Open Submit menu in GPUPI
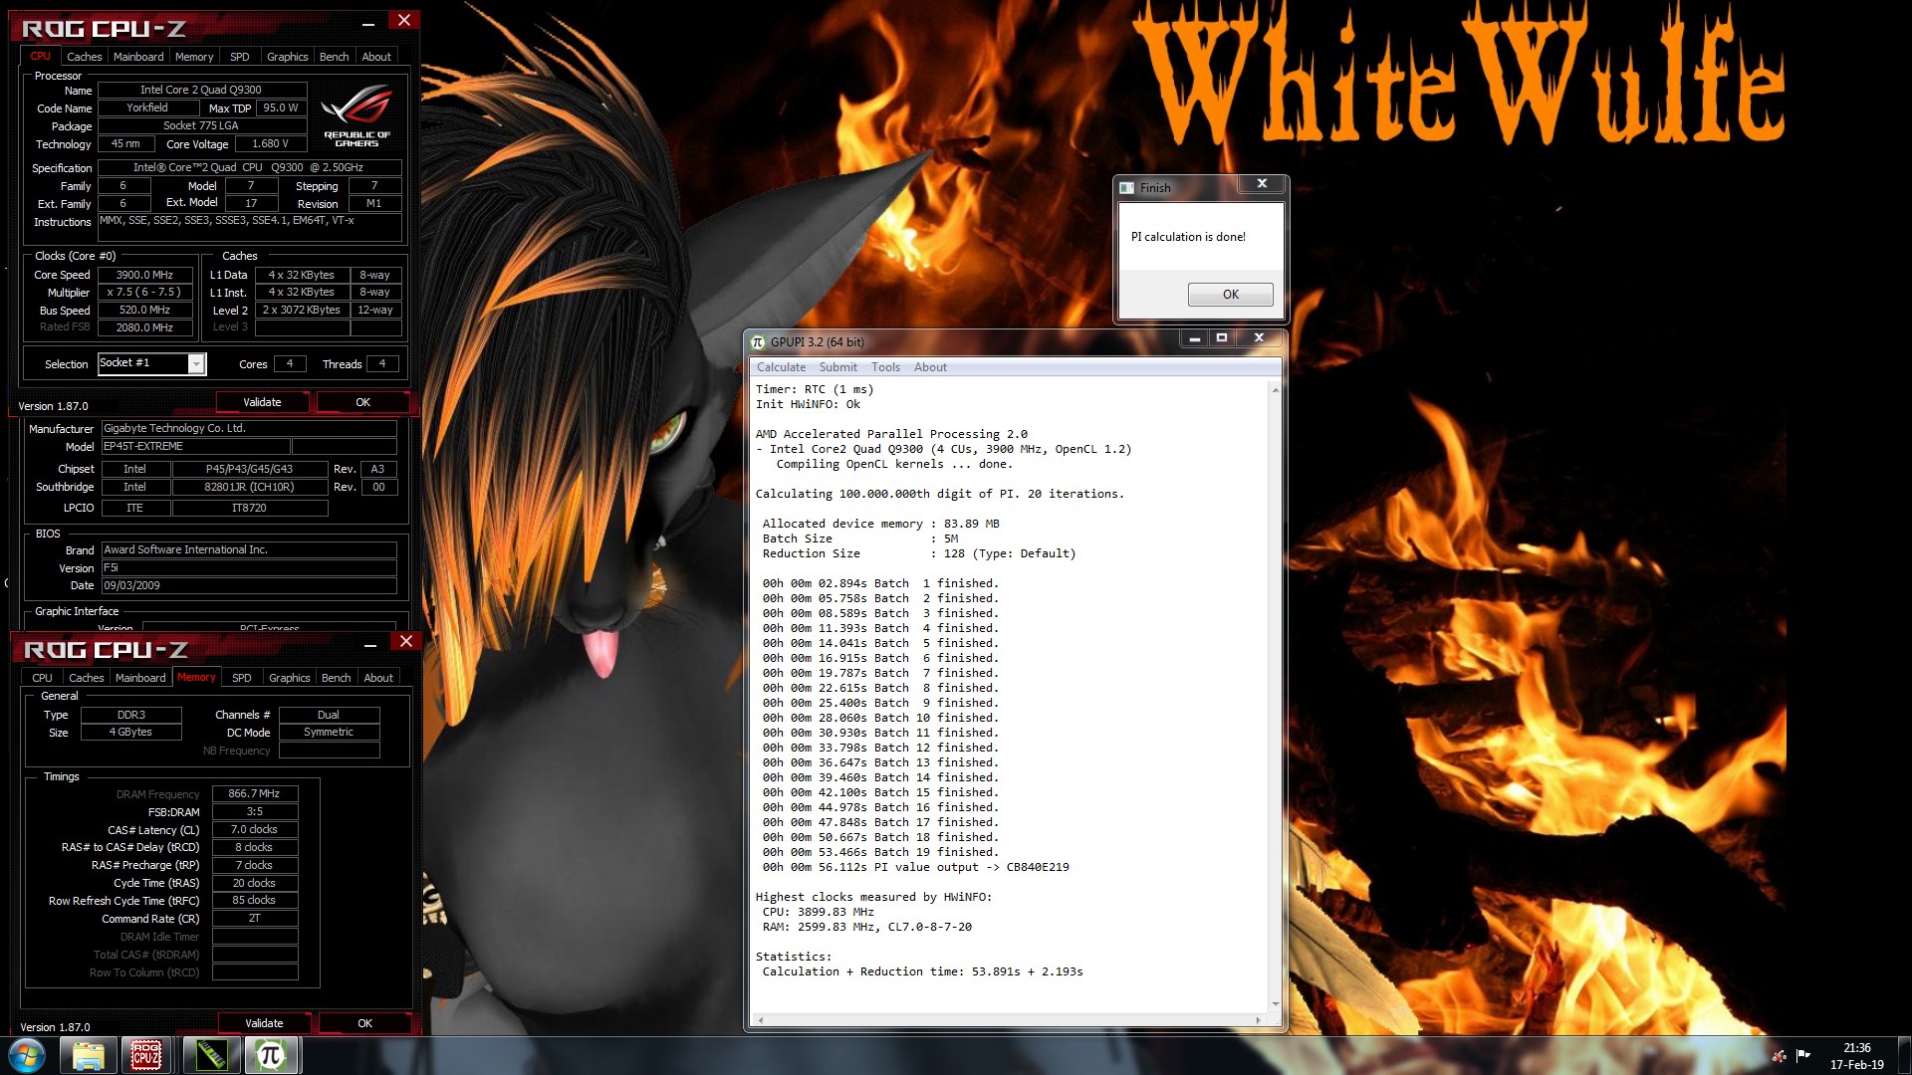 (837, 367)
